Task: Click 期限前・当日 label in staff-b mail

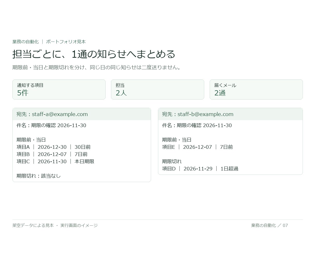Action: click(x=177, y=140)
